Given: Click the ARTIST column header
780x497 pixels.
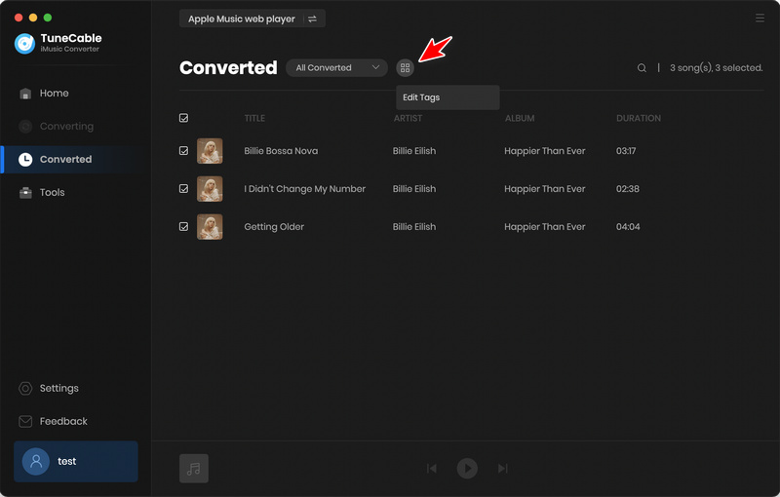Looking at the screenshot, I should 408,118.
